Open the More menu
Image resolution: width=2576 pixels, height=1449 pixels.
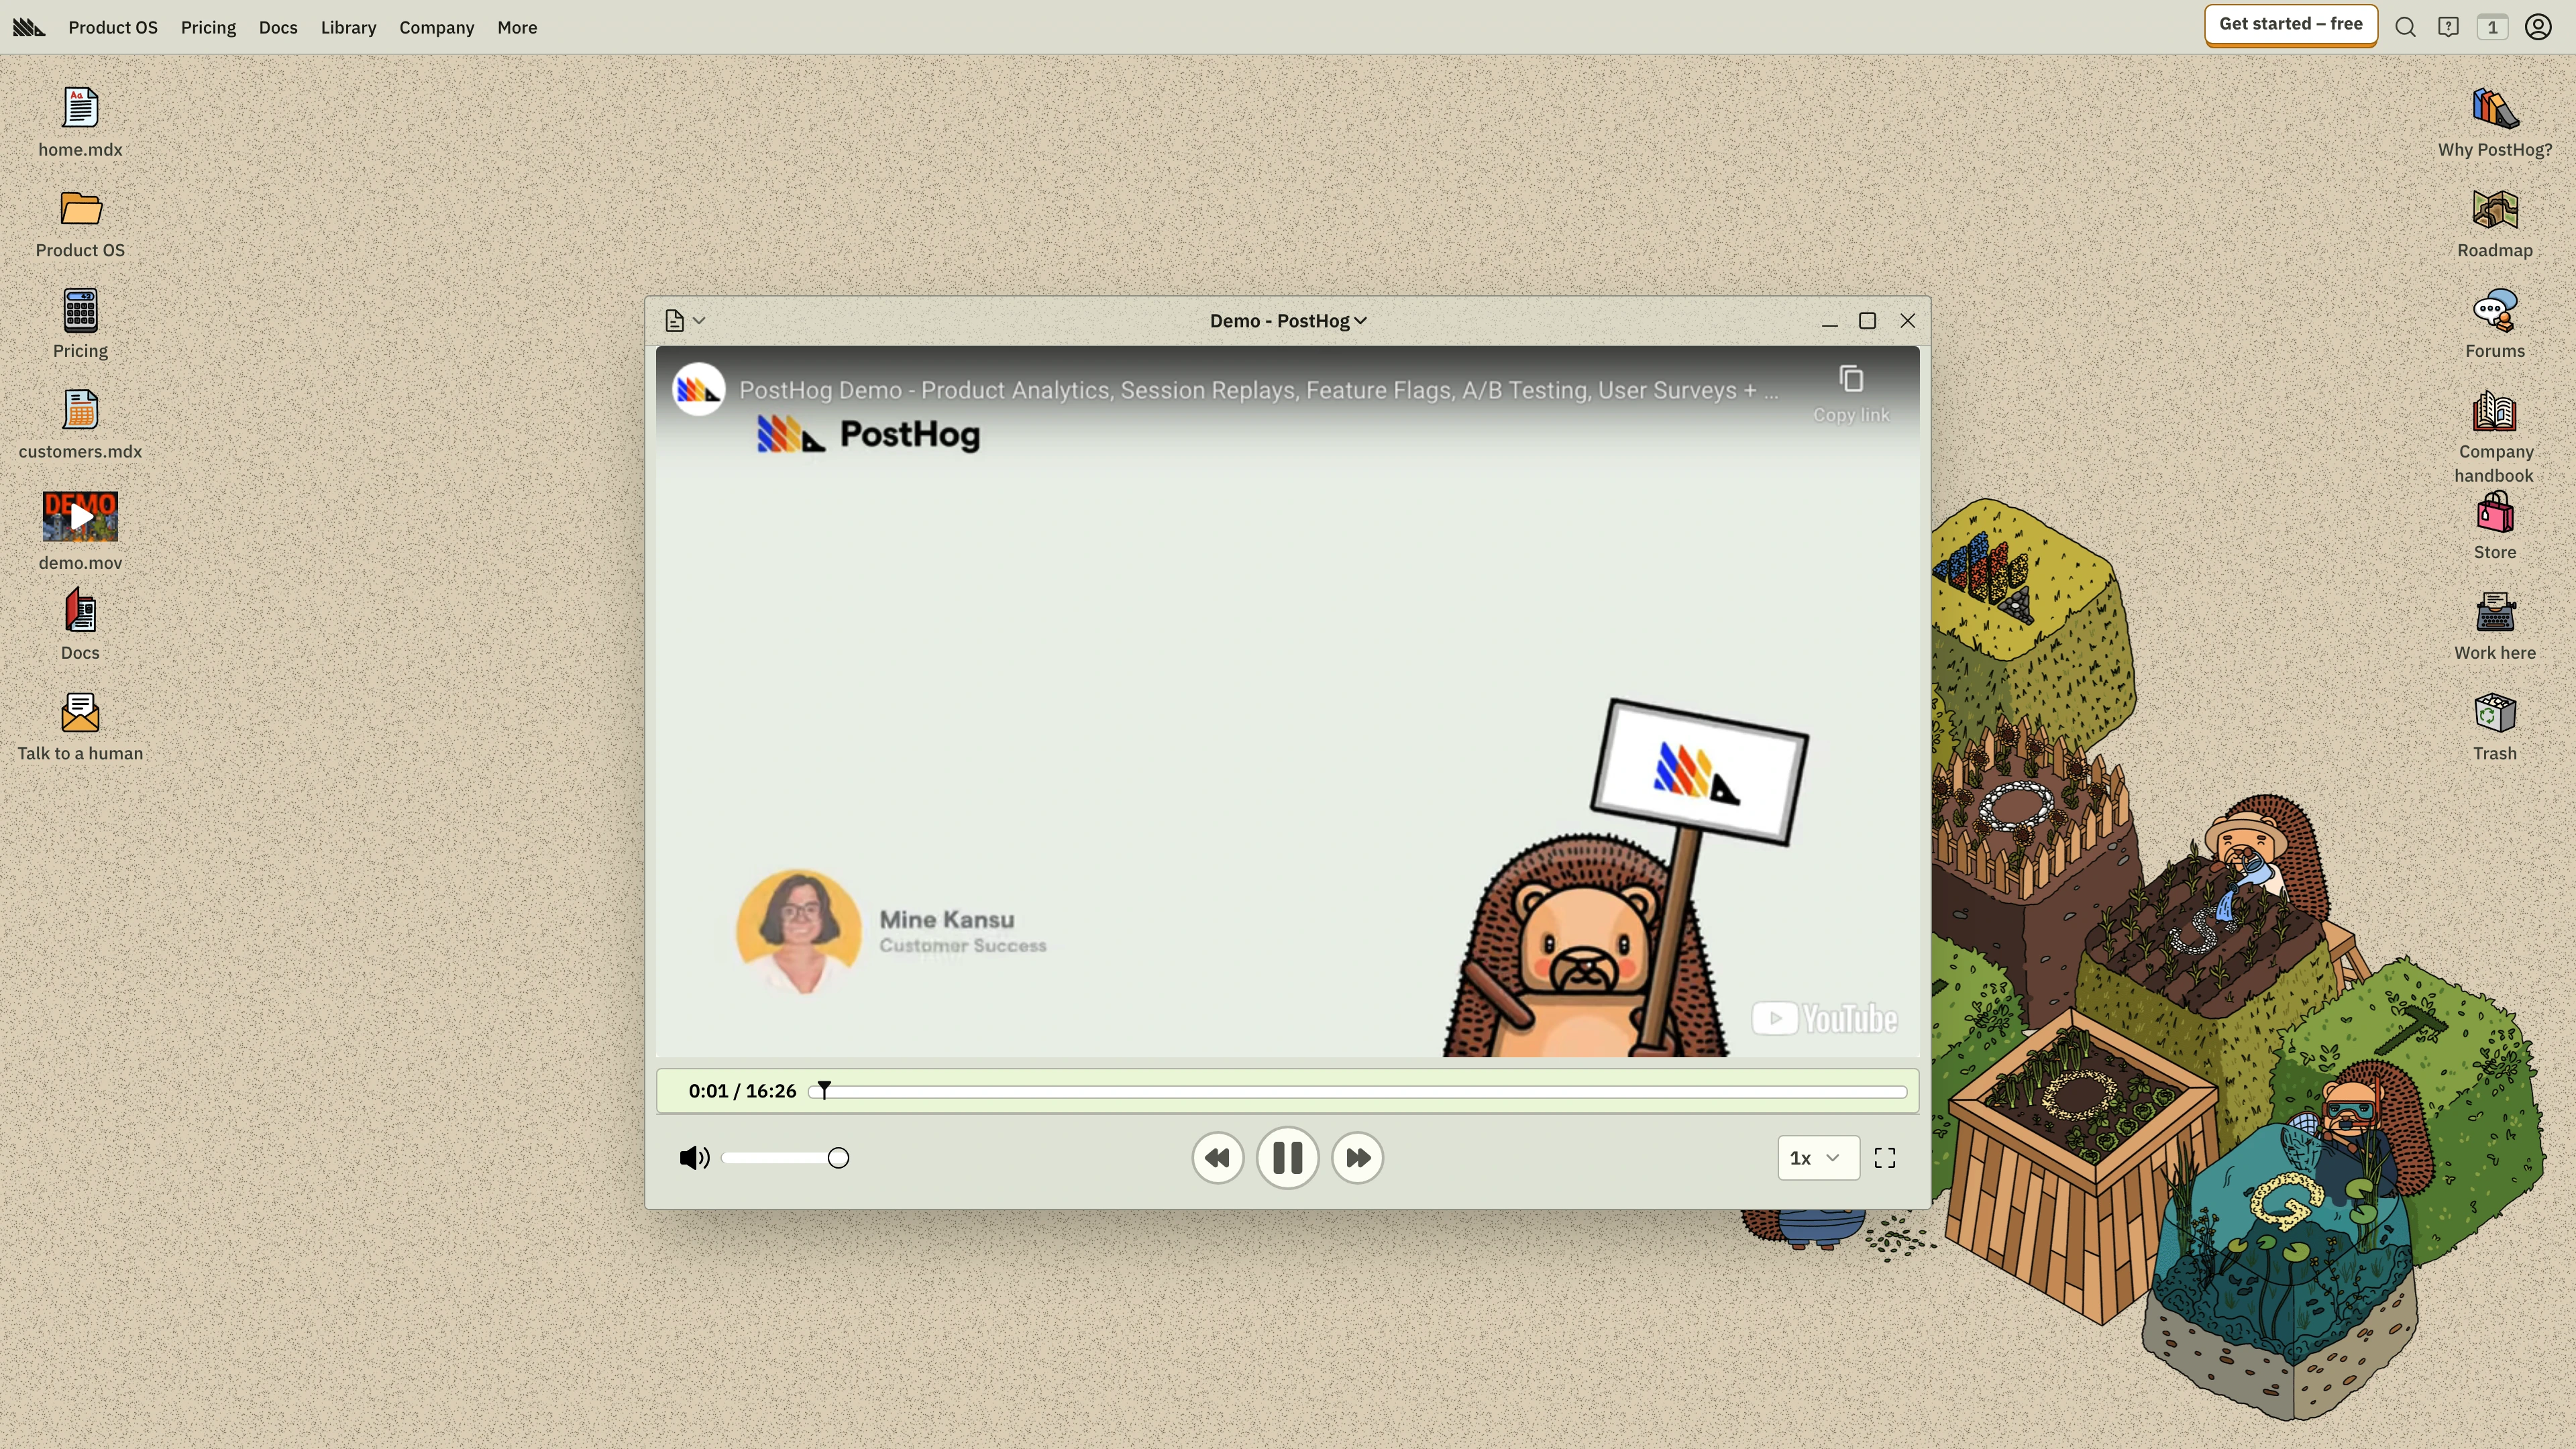pos(517,27)
